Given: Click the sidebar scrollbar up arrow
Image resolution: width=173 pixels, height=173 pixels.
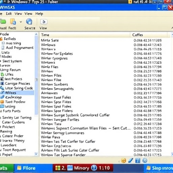Looking at the screenshot, I should (x=36, y=34).
